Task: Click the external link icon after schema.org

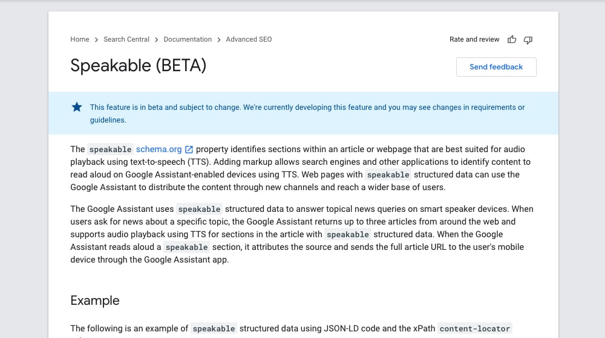Action: (189, 149)
